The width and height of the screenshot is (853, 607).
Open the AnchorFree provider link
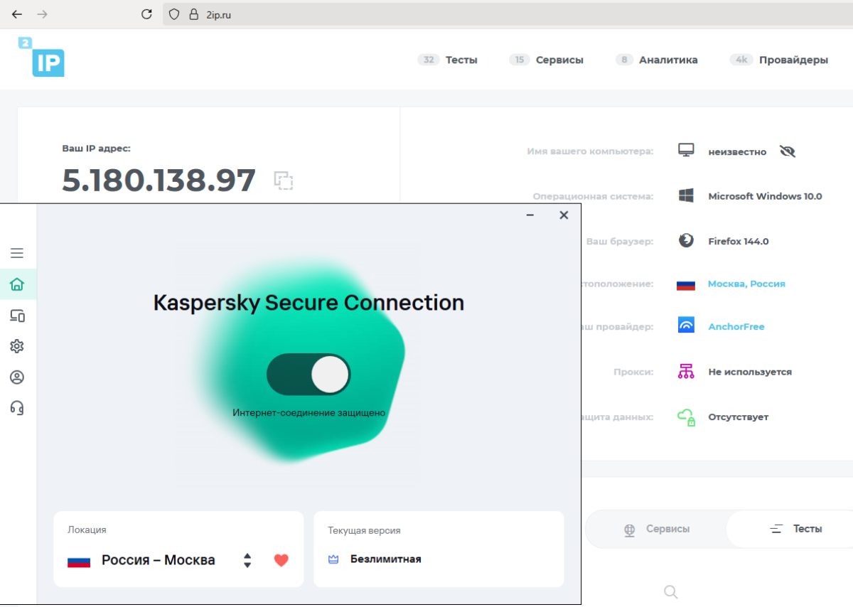[736, 327]
